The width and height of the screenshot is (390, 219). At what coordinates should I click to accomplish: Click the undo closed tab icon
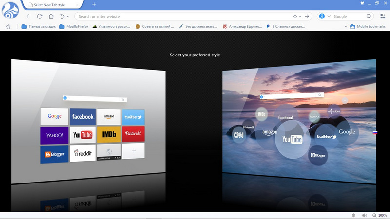tap(62, 17)
